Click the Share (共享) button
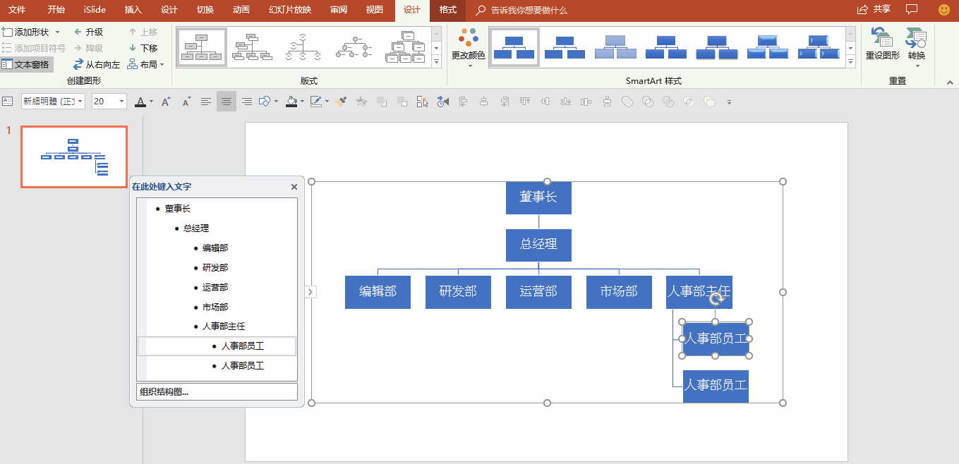The image size is (959, 464). (874, 9)
